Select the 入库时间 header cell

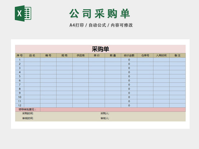[x=161, y=55]
